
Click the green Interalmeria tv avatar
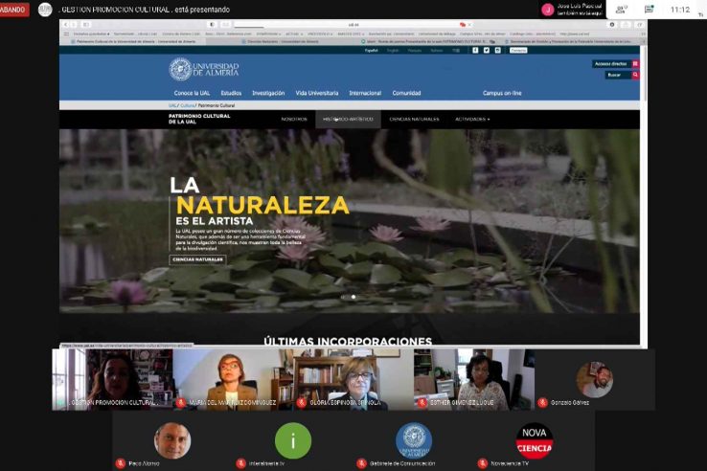(x=293, y=440)
